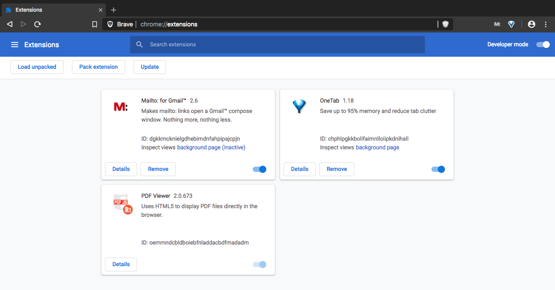The image size is (555, 290).
Task: Open the user profile icon
Action: pos(532,24)
